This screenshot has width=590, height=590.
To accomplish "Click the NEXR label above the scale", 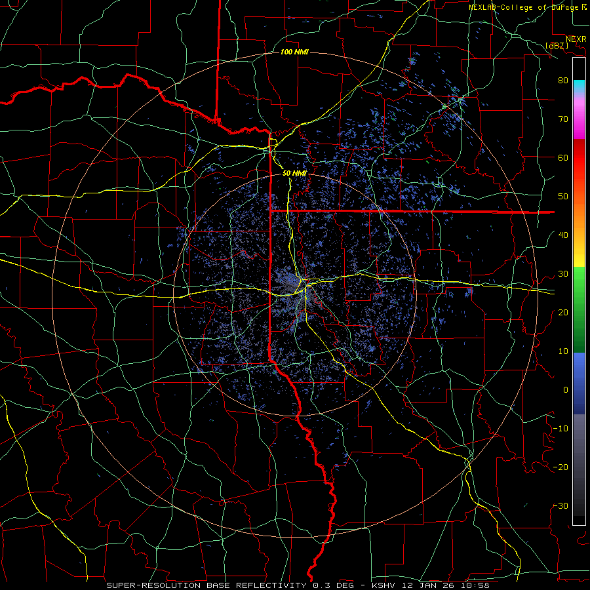I will tap(576, 39).
